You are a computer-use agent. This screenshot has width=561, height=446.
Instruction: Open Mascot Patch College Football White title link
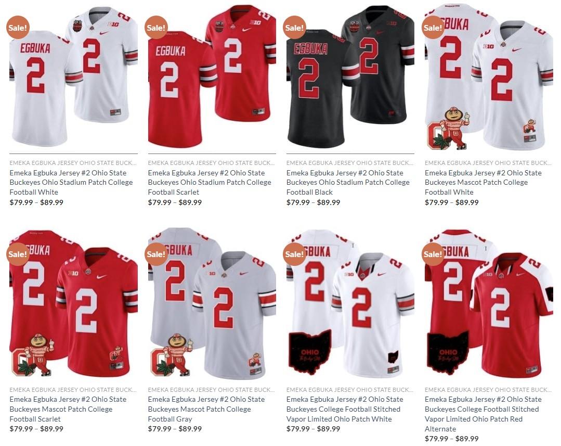483,182
